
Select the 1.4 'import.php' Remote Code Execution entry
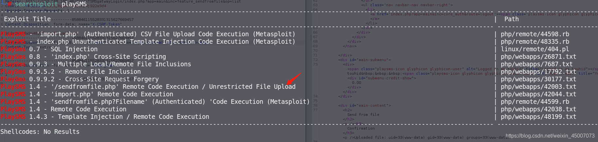[87, 94]
